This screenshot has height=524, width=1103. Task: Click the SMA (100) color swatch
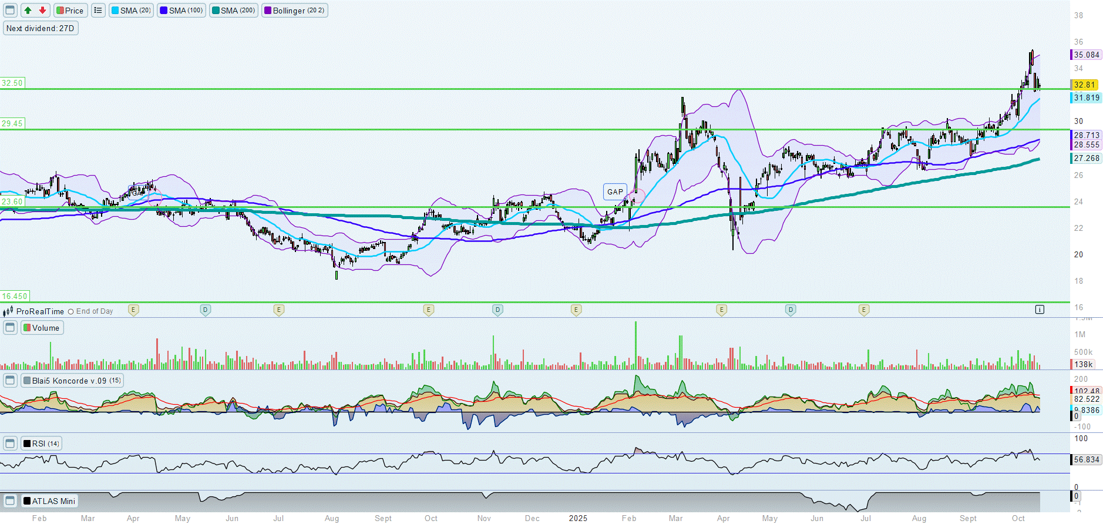click(164, 11)
